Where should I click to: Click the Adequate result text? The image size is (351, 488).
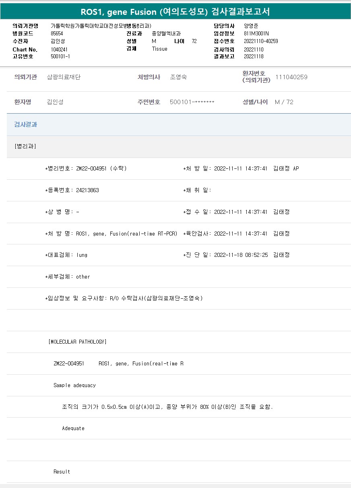[73, 429]
